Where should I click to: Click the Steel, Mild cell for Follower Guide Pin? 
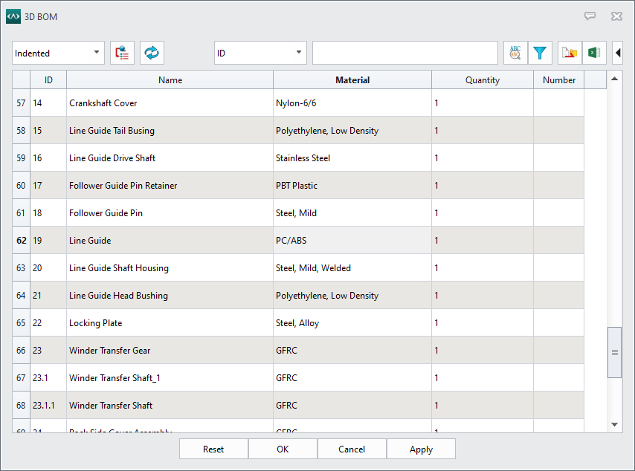click(352, 213)
